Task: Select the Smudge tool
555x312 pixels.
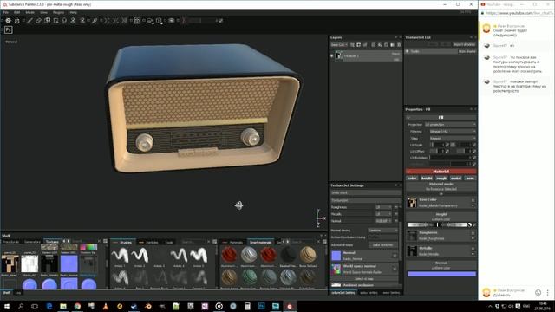Action: [x=64, y=21]
